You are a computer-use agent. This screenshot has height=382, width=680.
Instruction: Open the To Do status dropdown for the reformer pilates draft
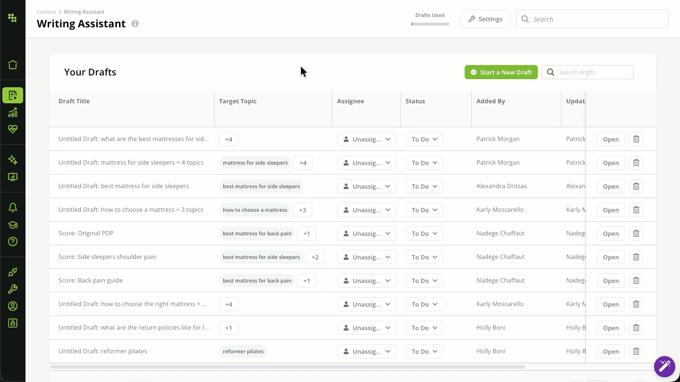[424, 351]
